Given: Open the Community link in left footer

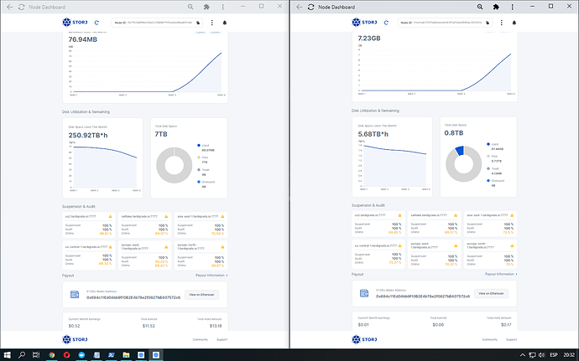Looking at the screenshot, I should coord(200,339).
